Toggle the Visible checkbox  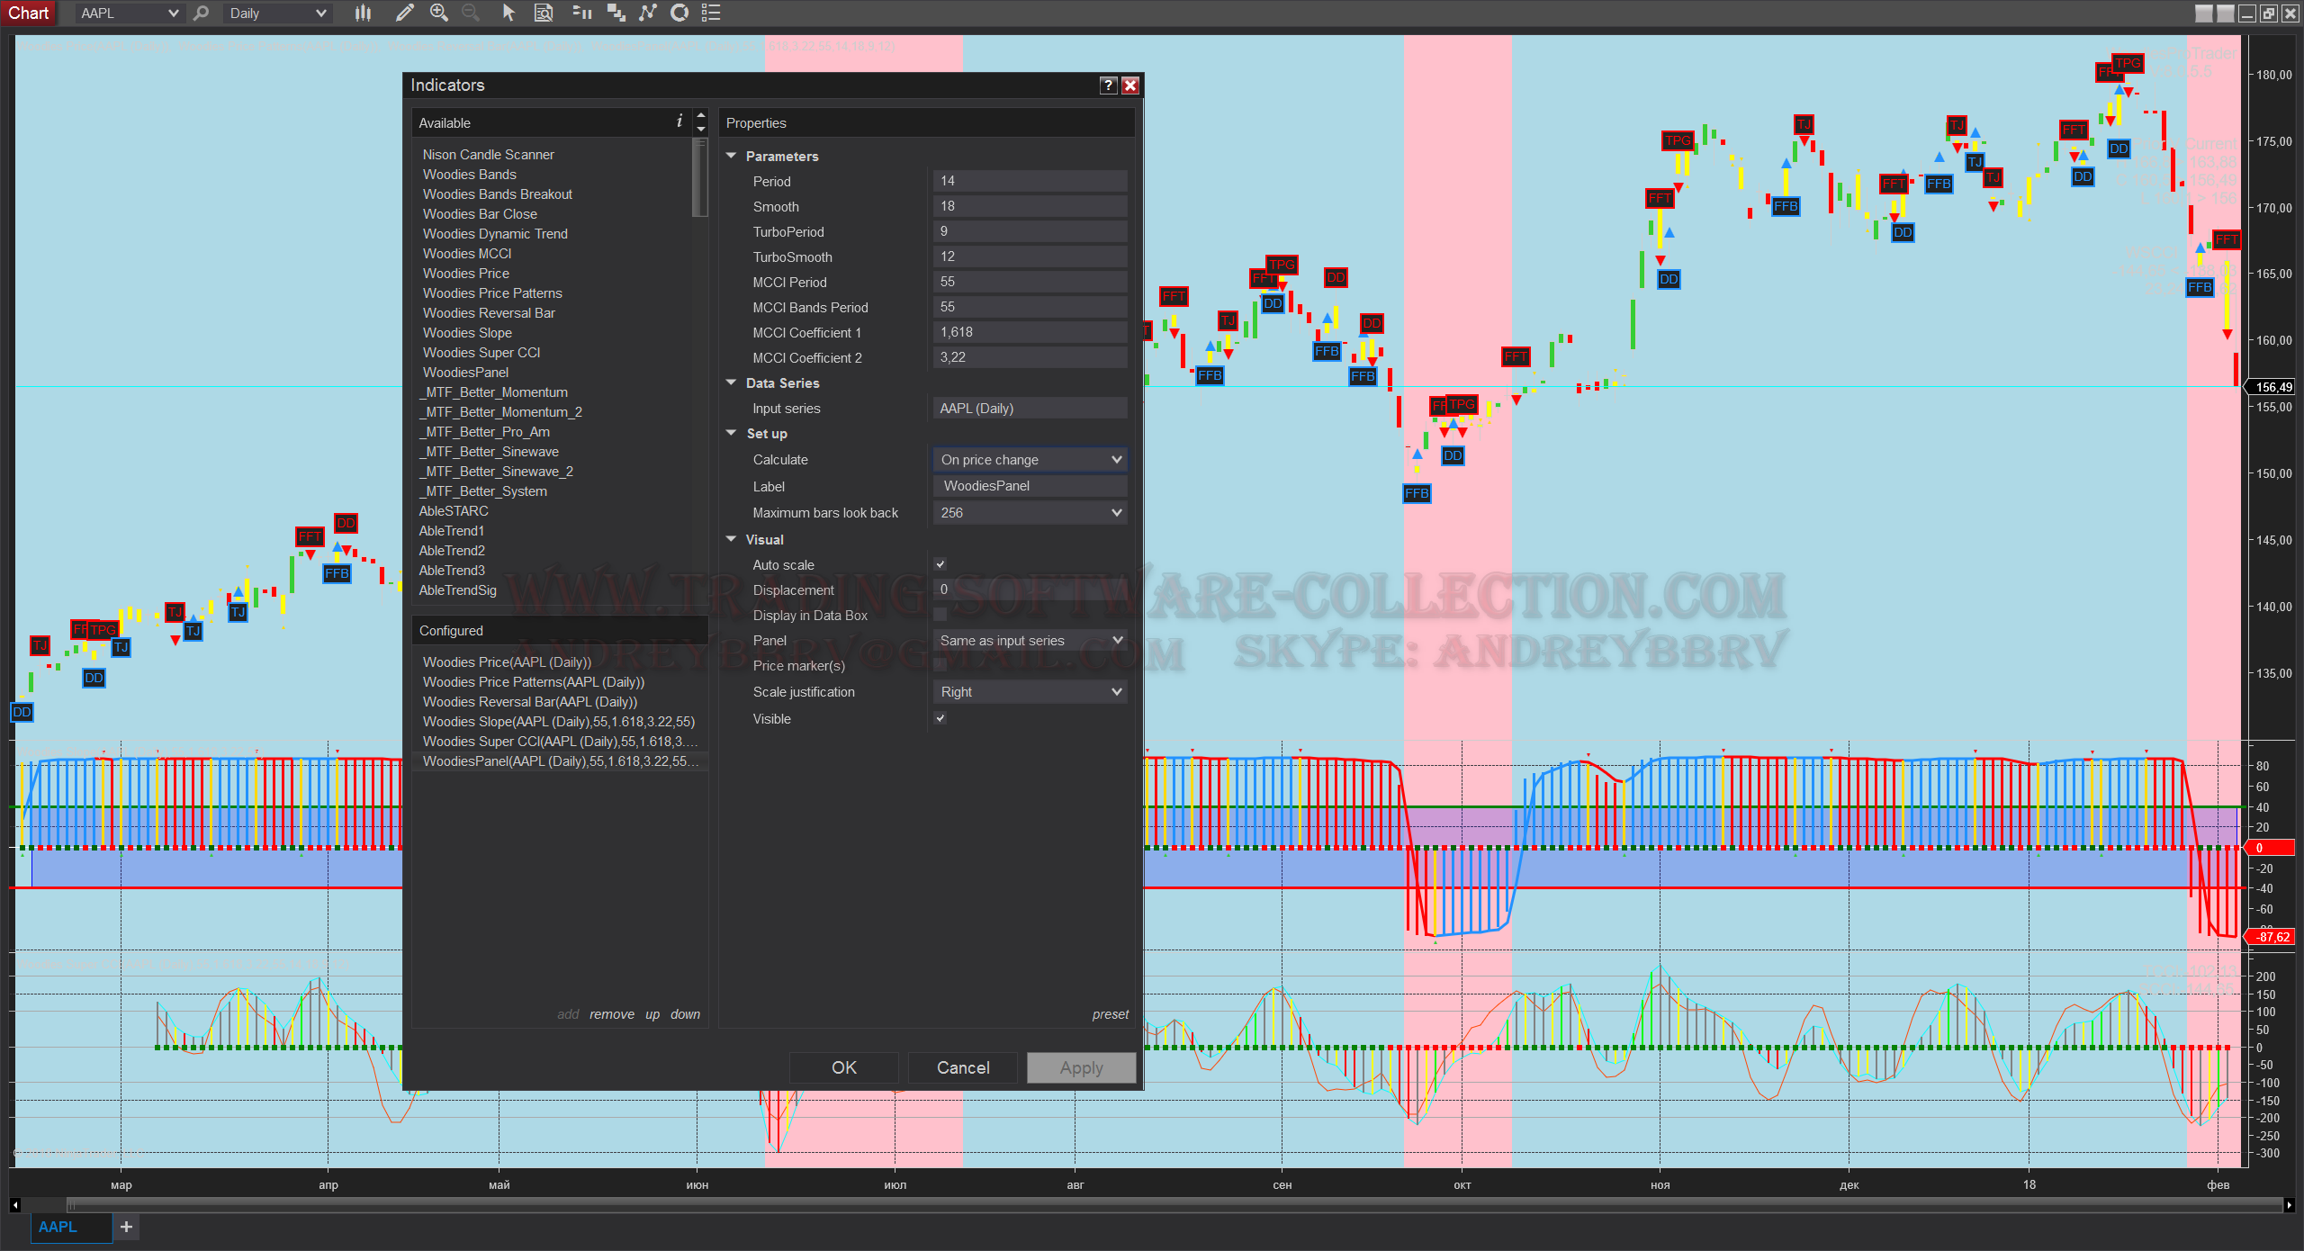point(940,718)
